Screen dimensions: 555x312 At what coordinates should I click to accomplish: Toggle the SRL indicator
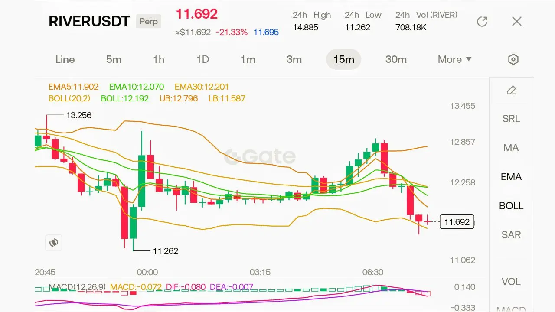(511, 119)
